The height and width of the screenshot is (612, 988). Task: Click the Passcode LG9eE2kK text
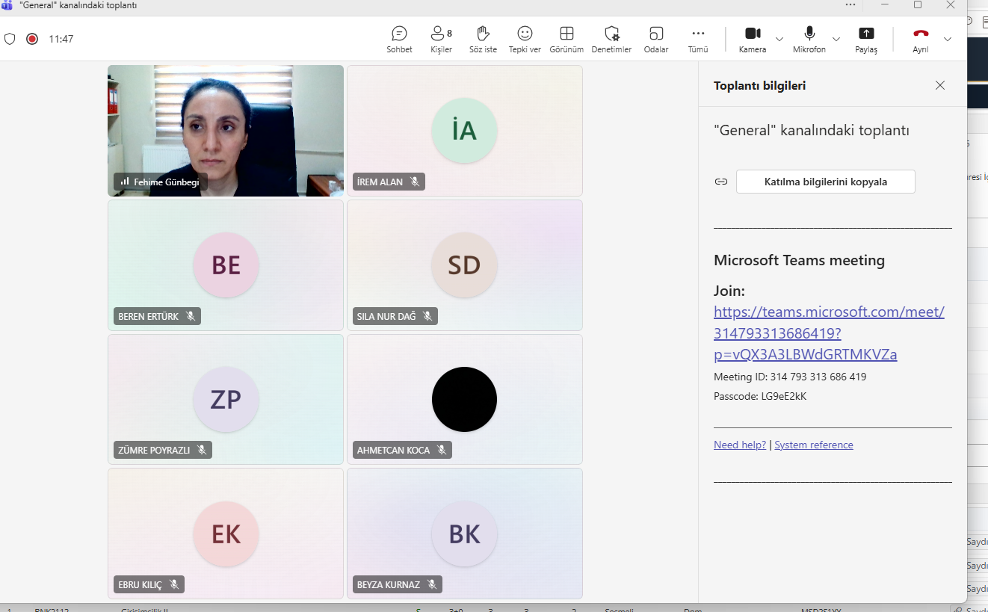tap(760, 396)
